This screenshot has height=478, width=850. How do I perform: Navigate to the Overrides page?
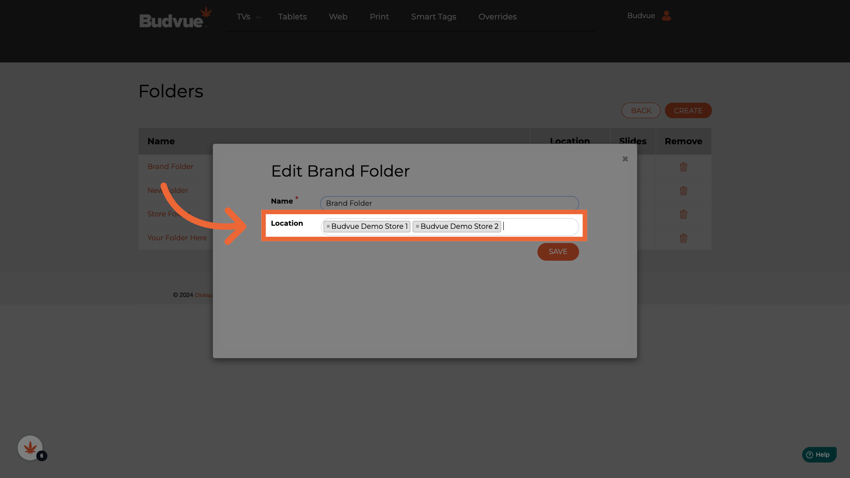(497, 17)
